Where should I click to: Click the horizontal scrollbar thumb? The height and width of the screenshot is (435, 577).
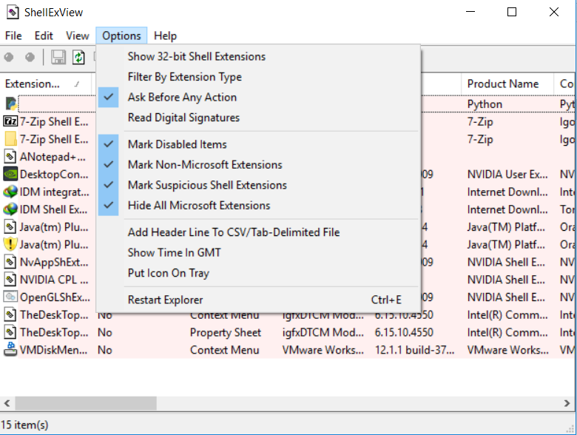(85, 403)
